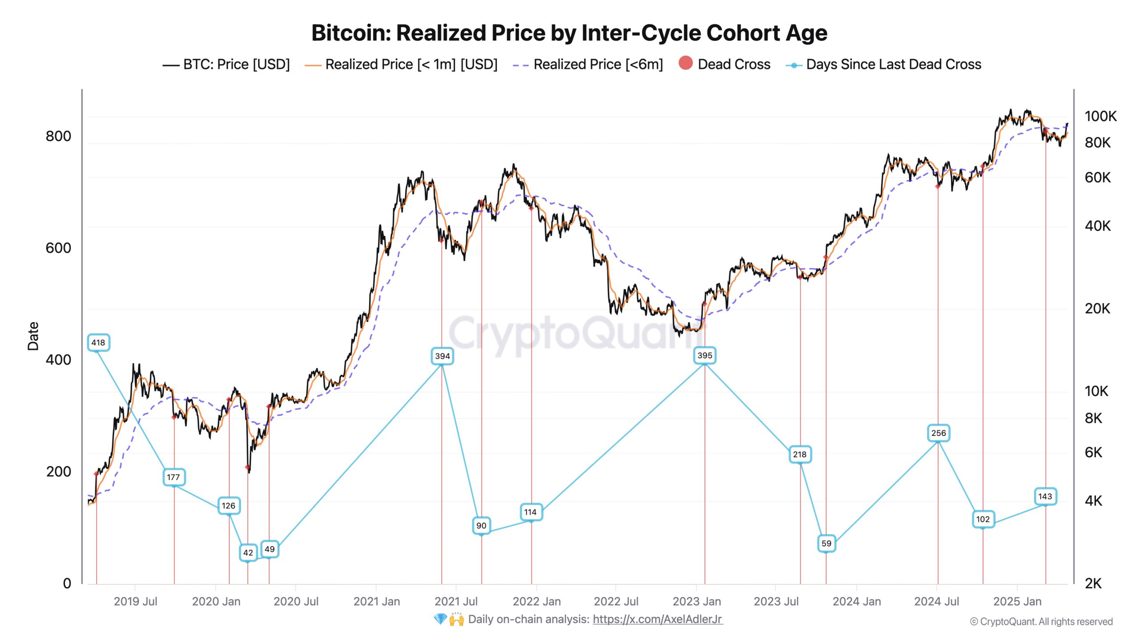Open the x.com/AxelAdlerJr link
This screenshot has height=641, width=1141.
tap(657, 619)
